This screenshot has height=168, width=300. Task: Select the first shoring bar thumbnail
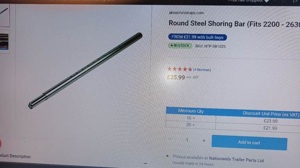click(4, 16)
